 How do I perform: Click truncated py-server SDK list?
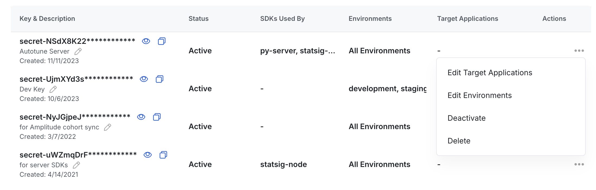point(297,51)
